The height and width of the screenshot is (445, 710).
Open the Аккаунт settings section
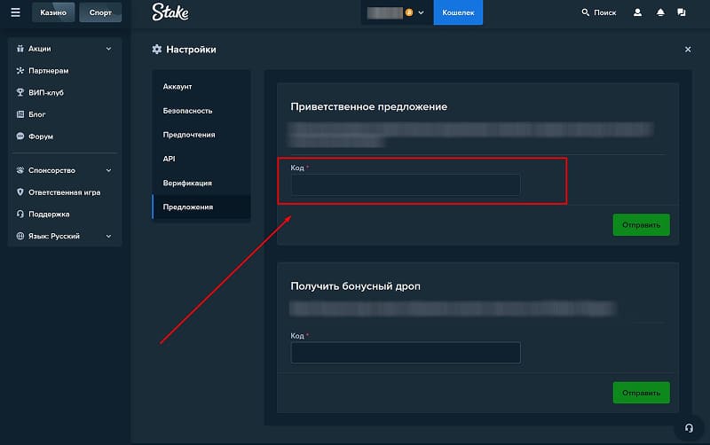(201, 86)
